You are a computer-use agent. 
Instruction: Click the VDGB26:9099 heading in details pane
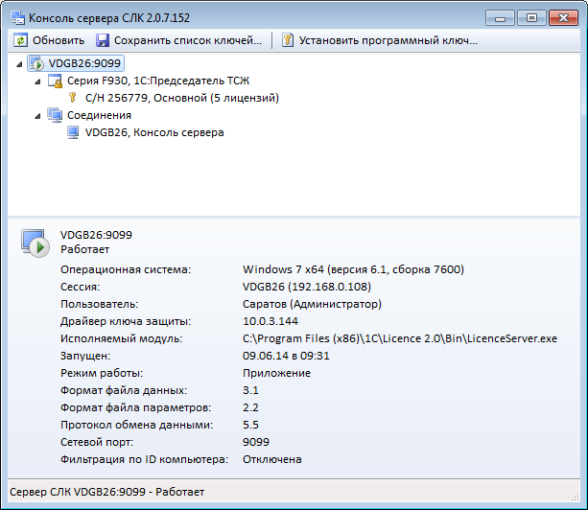click(x=96, y=235)
